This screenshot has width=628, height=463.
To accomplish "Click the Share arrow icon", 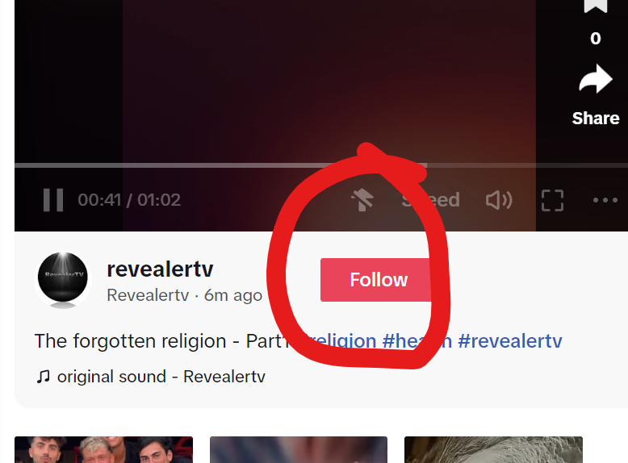I will pyautogui.click(x=596, y=79).
